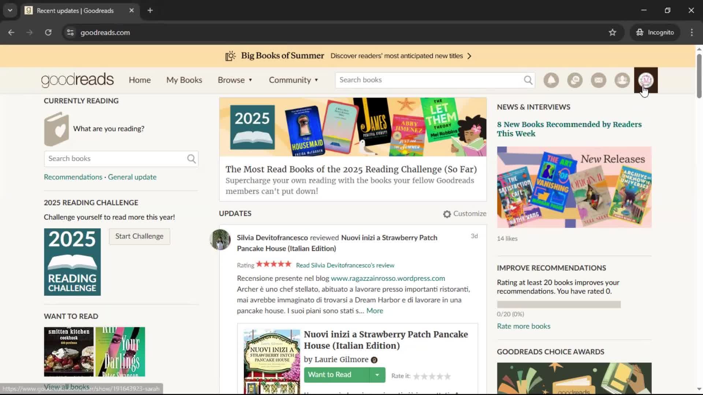Open the Nuovi inizi book cover thumbnail
Screen dimensions: 703x395
point(272,361)
